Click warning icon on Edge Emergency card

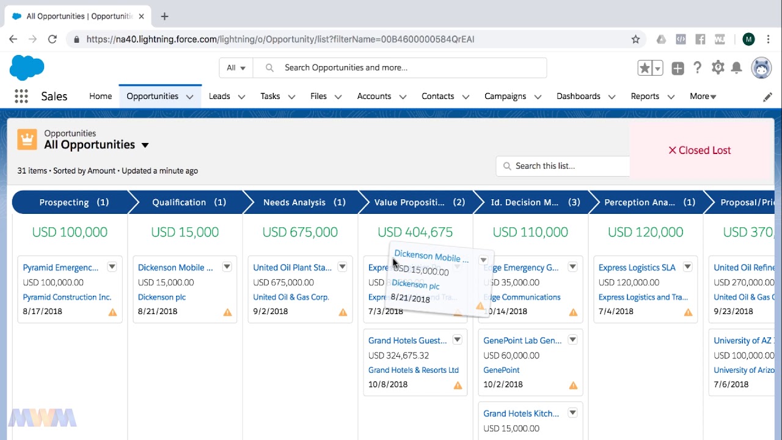573,312
